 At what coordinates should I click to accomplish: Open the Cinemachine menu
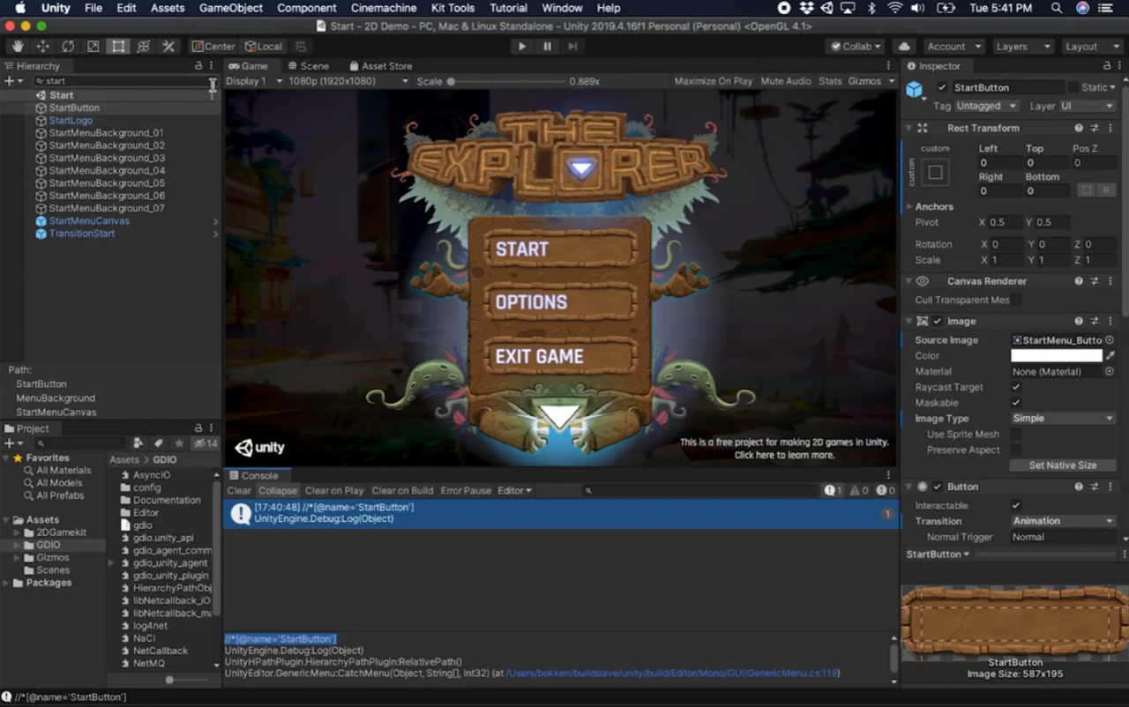click(384, 8)
